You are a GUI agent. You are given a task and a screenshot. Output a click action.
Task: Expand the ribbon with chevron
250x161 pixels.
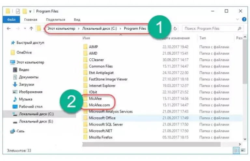[x=237, y=19]
